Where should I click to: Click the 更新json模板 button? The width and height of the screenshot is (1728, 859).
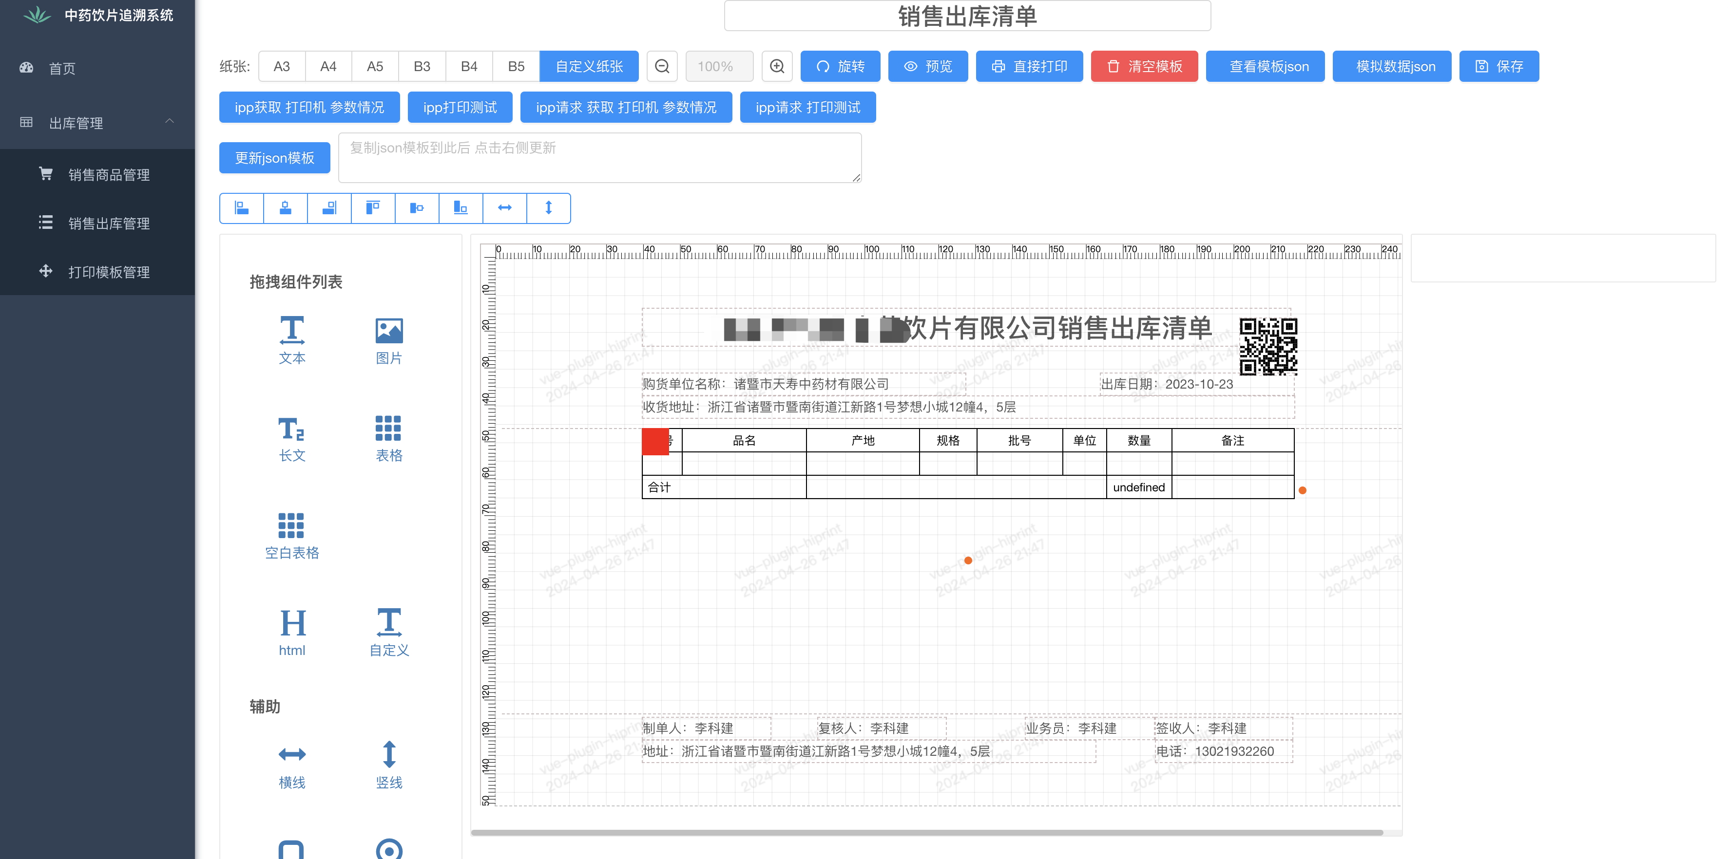coord(274,158)
